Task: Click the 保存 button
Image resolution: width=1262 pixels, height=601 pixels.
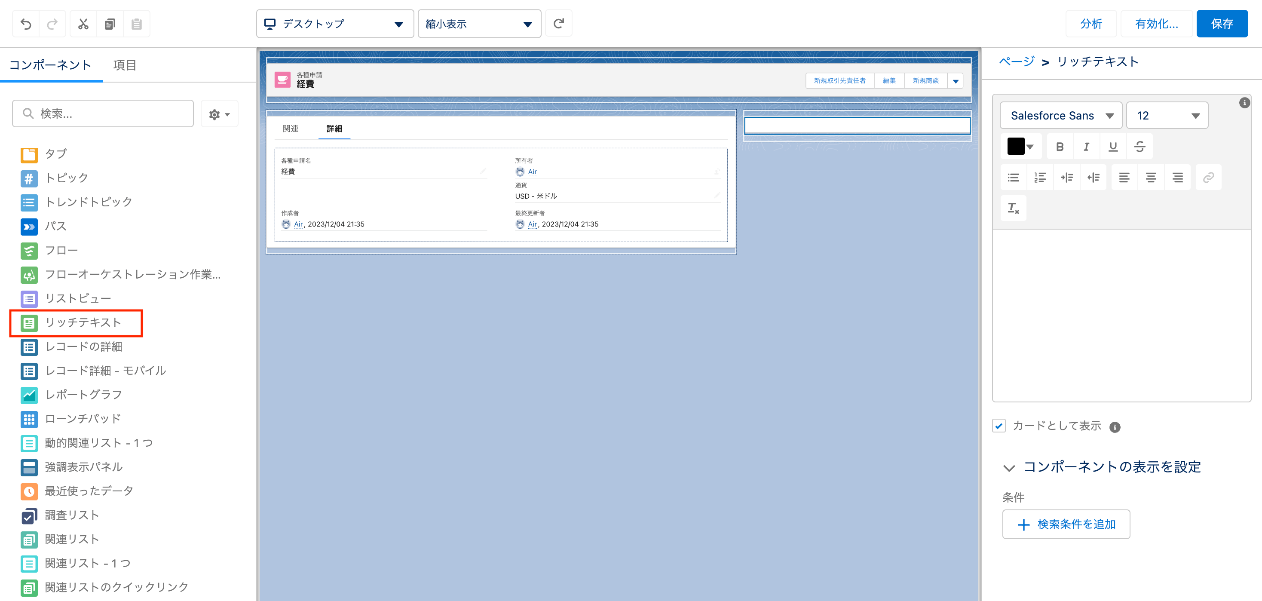Action: (1222, 24)
